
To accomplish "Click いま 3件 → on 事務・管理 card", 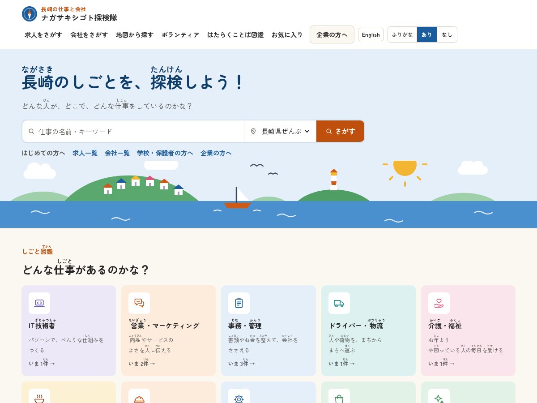I will tap(242, 363).
